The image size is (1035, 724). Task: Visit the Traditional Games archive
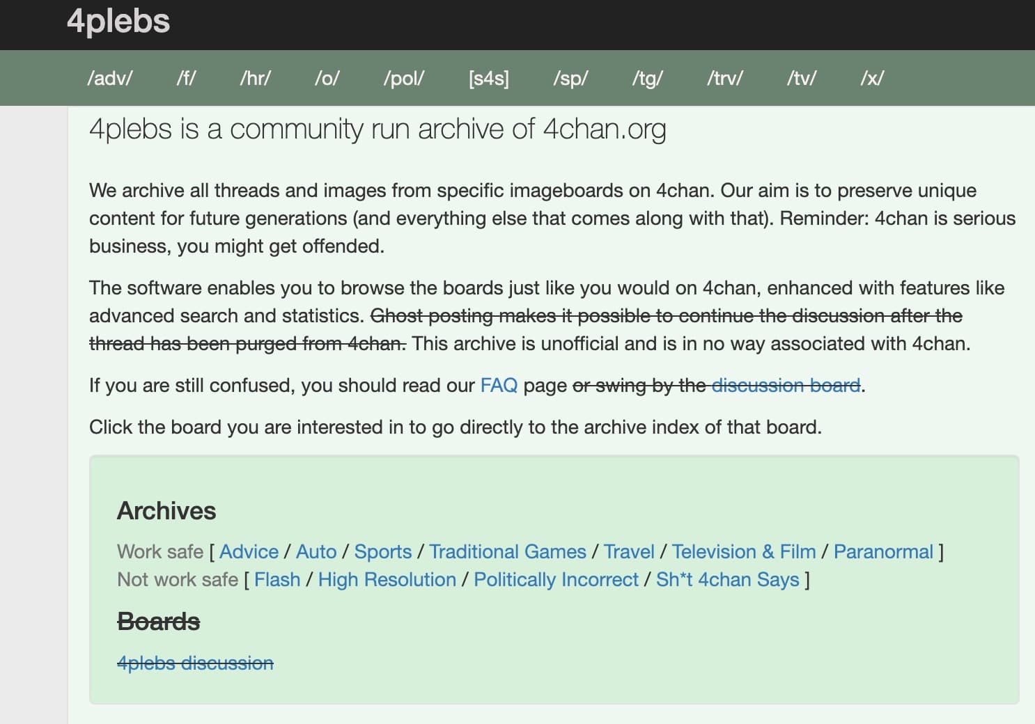pos(507,551)
